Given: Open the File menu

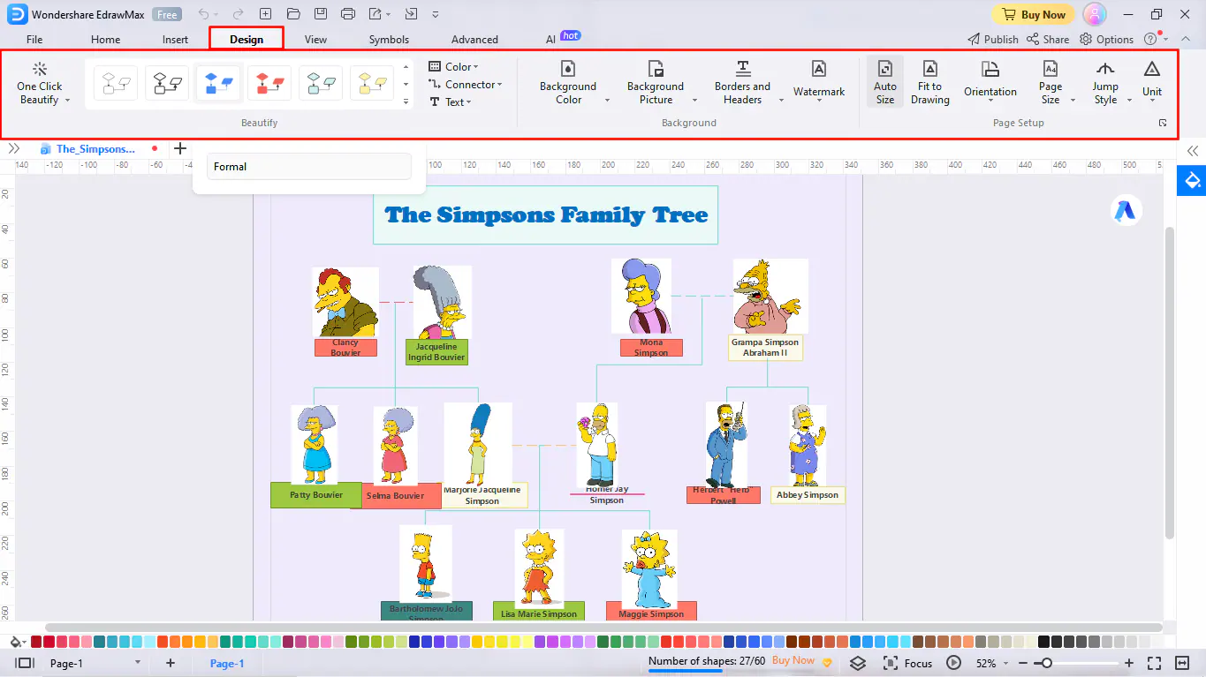Looking at the screenshot, I should tap(34, 40).
